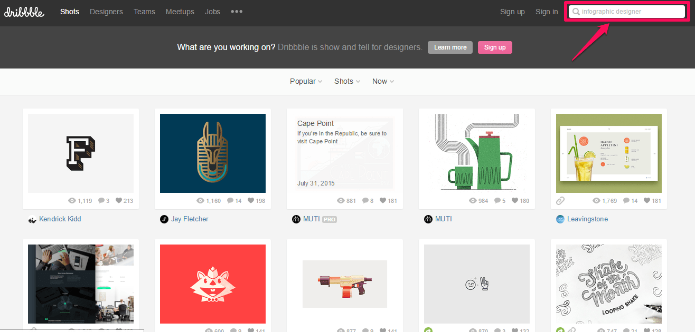
Task: Expand the Now timeframe dropdown
Action: [x=383, y=81]
